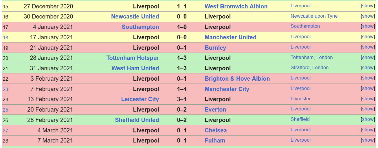This screenshot has height=148, width=378.
Task: Open the Leicester City team link
Action: pos(140,99)
